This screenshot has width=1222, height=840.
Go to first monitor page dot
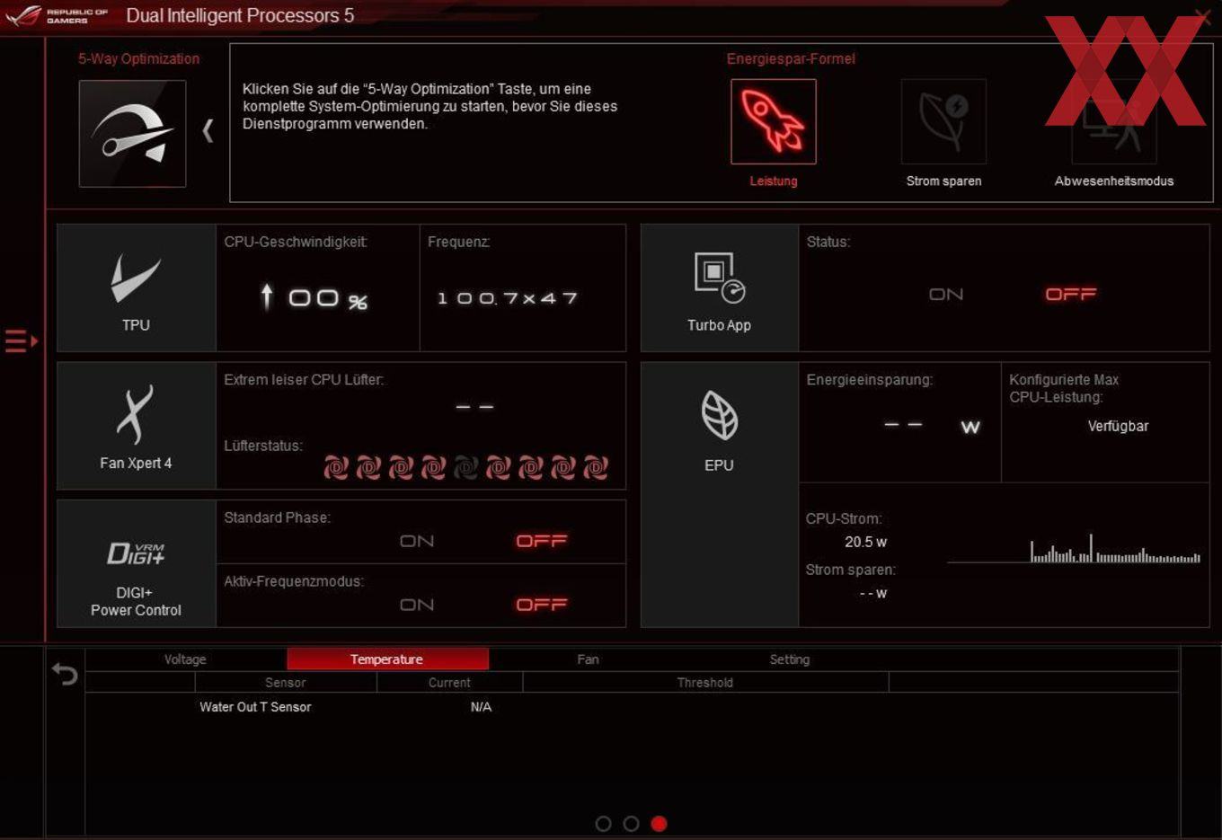point(604,824)
